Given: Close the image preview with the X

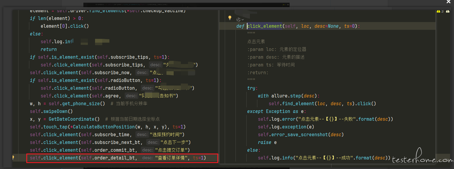Looking at the screenshot, I should 448,2.
